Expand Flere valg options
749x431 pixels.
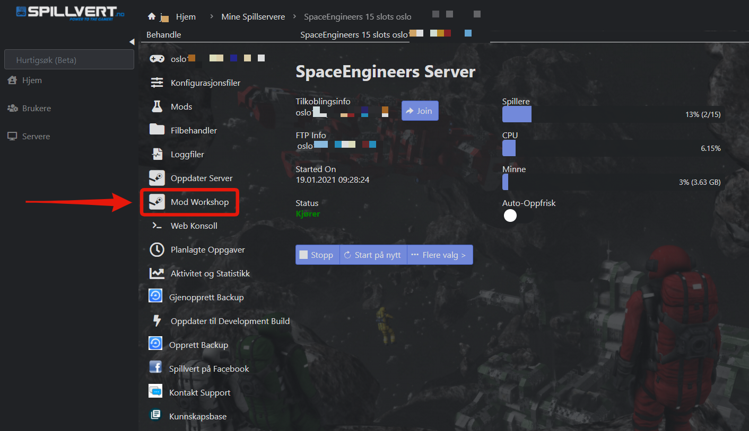point(440,255)
